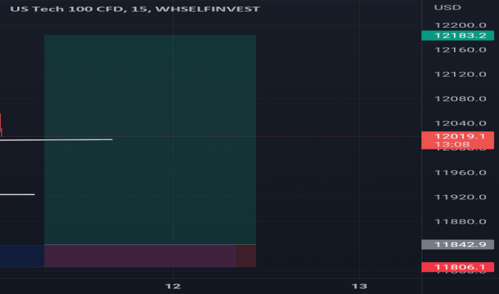Click the red candlestick on the left edge
The width and height of the screenshot is (499, 294).
pos(1,125)
